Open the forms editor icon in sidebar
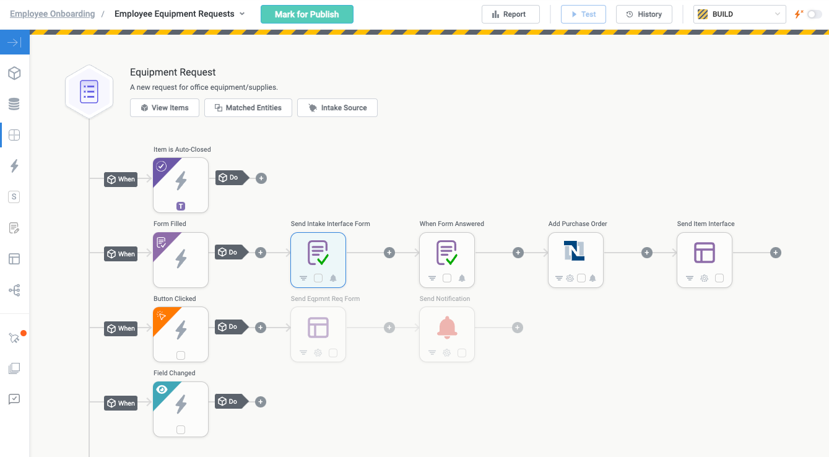Viewport: 829px width, 457px height. click(14, 228)
